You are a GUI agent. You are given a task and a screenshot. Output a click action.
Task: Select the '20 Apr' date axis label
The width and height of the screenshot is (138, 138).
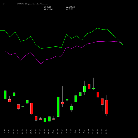[x=88, y=131]
